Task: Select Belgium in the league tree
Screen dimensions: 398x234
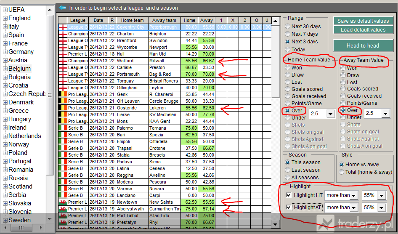Action: (19, 69)
